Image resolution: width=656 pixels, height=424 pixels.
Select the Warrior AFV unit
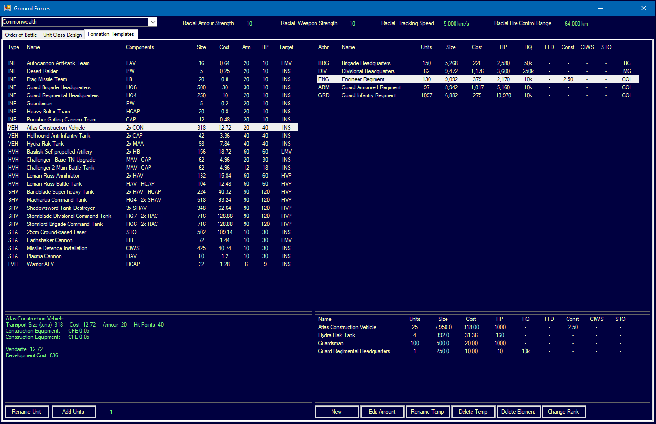[x=153, y=264]
